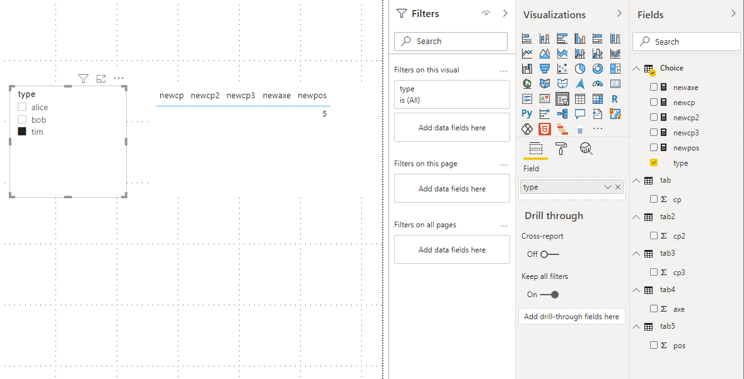Collapse the Visualizations pane chevron

coord(619,13)
